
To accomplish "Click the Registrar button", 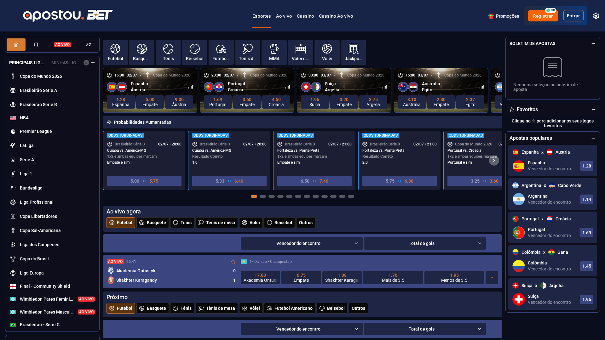I will click(x=543, y=16).
